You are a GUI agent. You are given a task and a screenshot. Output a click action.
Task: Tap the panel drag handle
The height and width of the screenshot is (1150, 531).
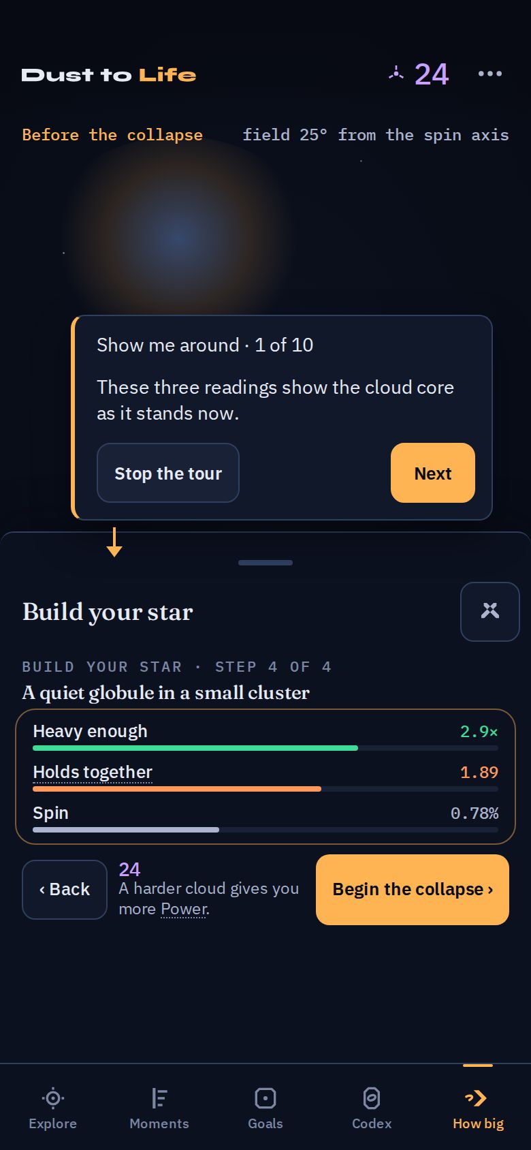[265, 563]
